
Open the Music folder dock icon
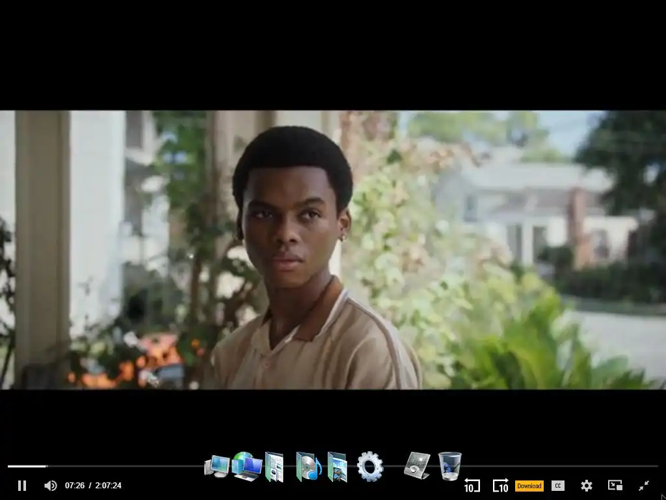(x=309, y=467)
